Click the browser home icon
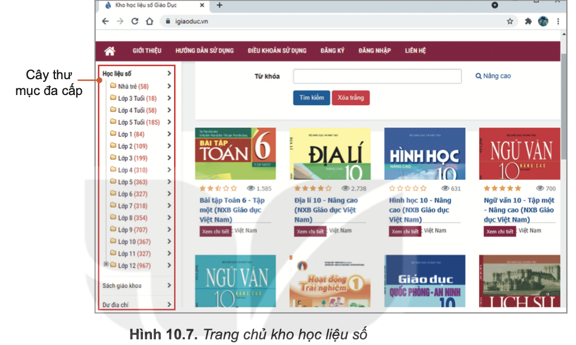 point(149,20)
